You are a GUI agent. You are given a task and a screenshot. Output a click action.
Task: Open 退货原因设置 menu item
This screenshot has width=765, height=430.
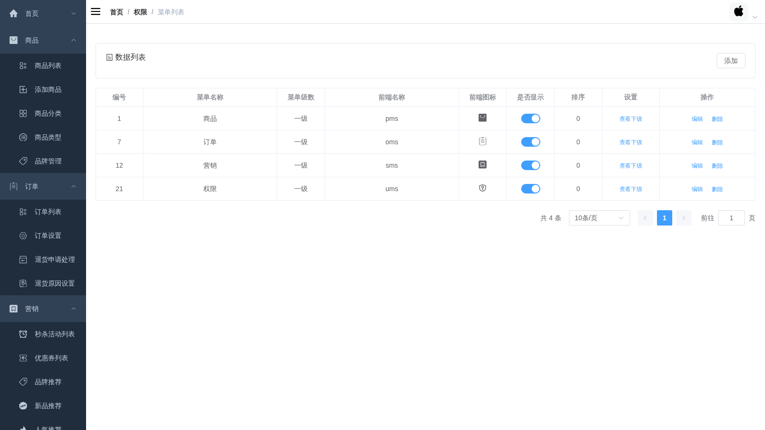[43, 283]
